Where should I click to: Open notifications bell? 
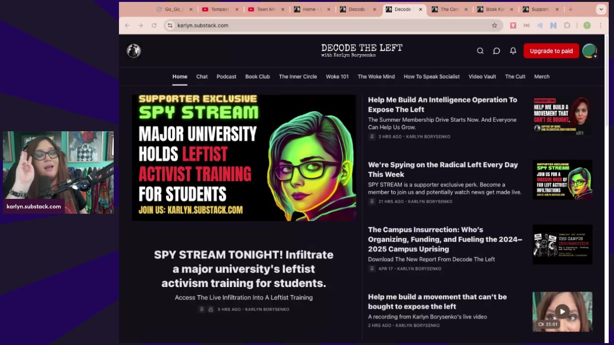[513, 51]
